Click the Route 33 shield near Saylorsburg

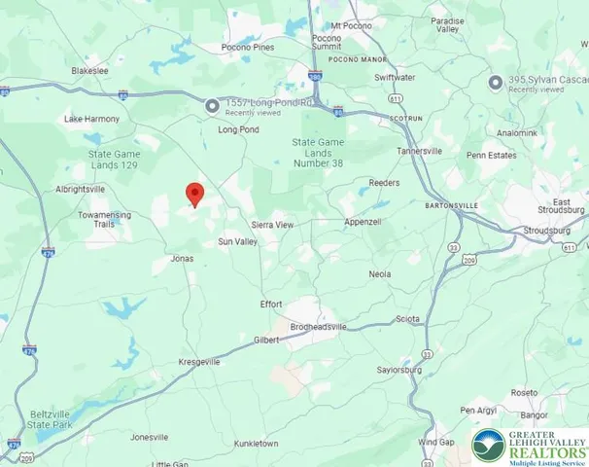(427, 354)
